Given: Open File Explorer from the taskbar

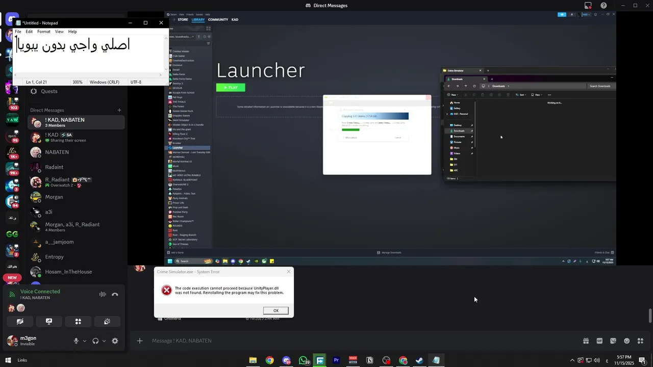Looking at the screenshot, I should pos(253,360).
